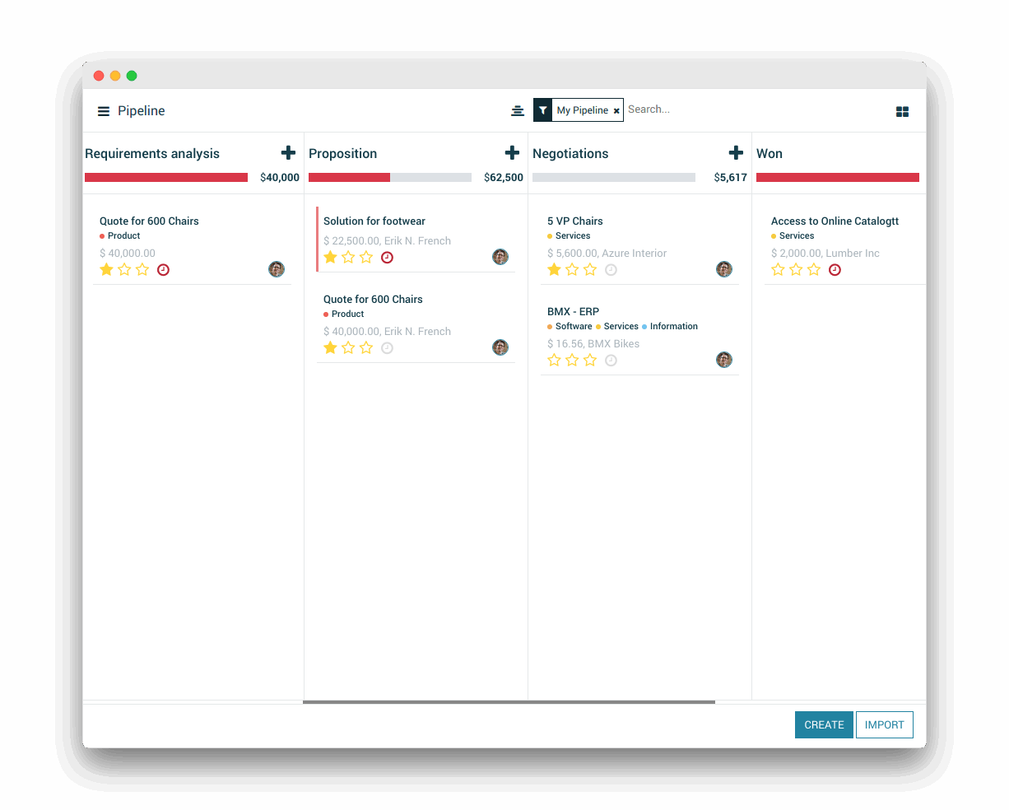The width and height of the screenshot is (1009, 810).
Task: Open the overdue activity clock on Solution for footwear
Action: (387, 258)
